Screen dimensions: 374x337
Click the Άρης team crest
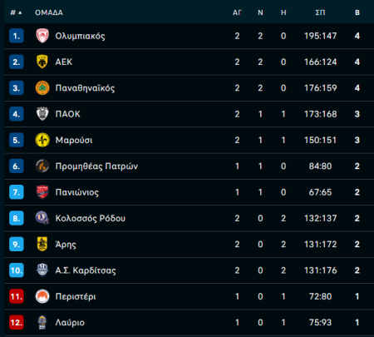[42, 244]
